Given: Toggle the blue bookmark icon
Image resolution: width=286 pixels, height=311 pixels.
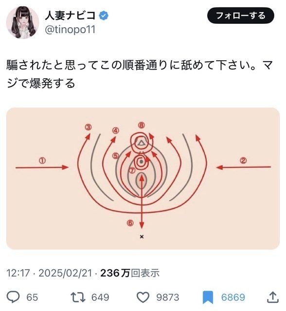Looking at the screenshot, I should click(208, 297).
